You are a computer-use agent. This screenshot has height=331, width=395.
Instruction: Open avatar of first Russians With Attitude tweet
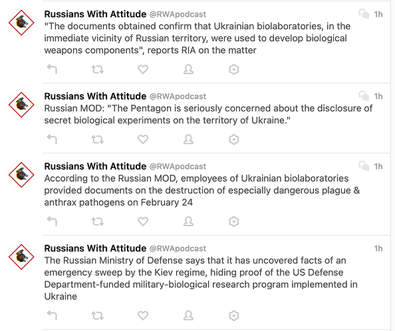coord(21,23)
